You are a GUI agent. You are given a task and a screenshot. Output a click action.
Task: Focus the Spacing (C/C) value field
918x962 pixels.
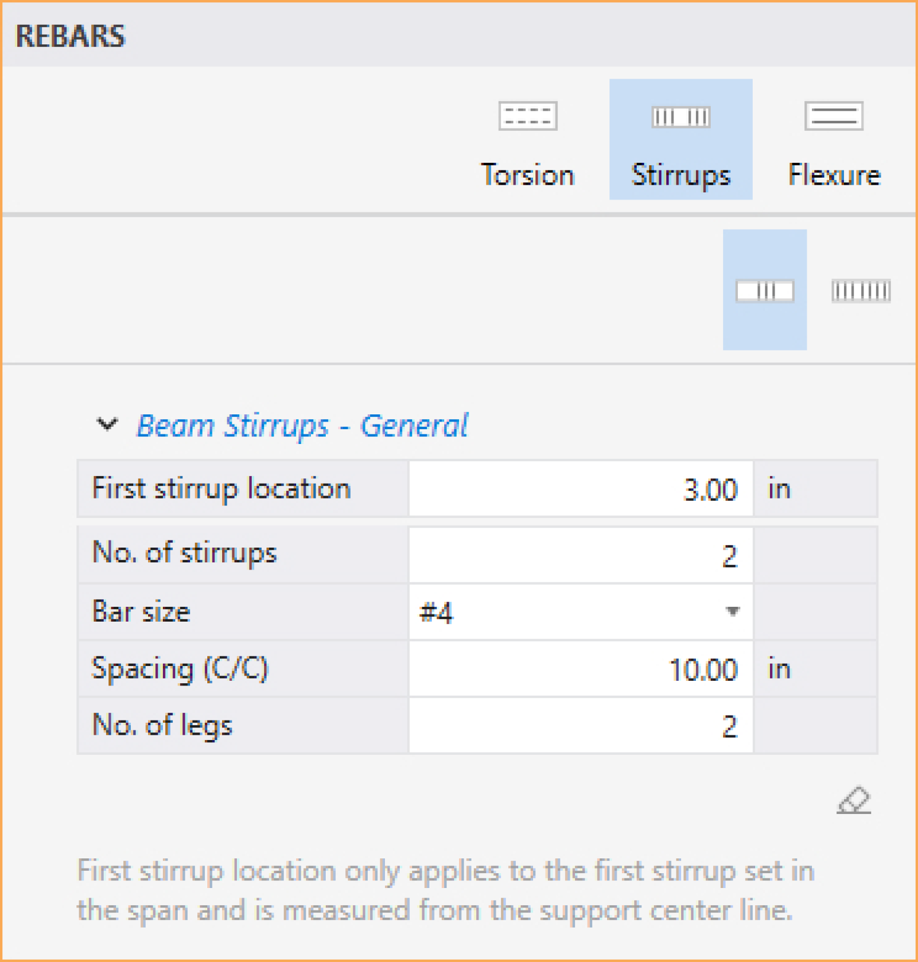[580, 669]
